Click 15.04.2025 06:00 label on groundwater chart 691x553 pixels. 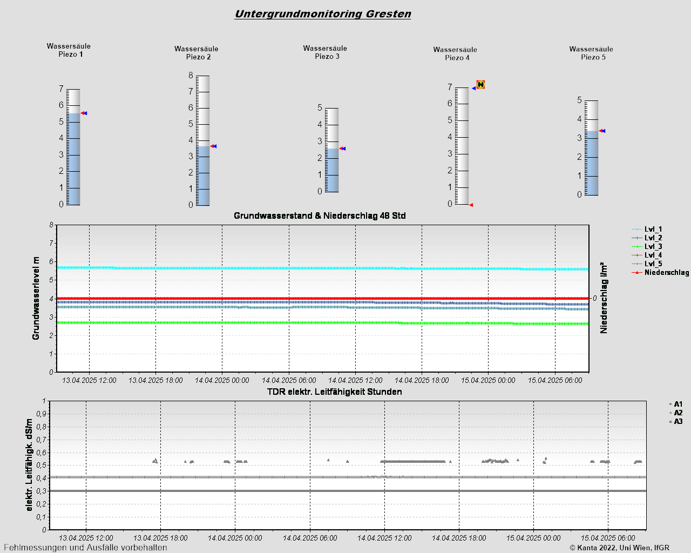[555, 380]
